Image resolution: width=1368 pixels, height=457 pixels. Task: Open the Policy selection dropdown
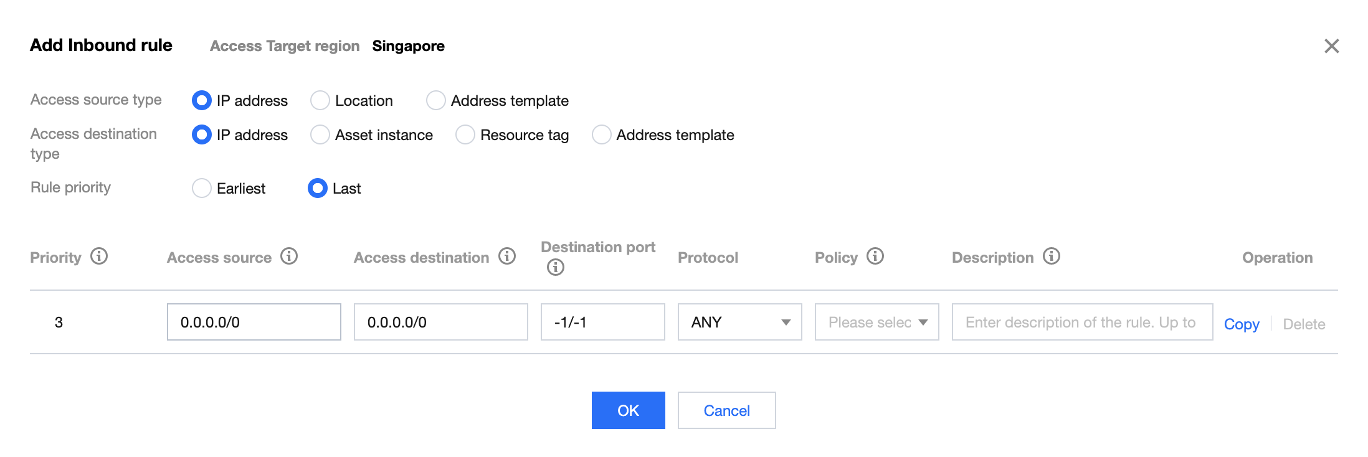pyautogui.click(x=876, y=322)
